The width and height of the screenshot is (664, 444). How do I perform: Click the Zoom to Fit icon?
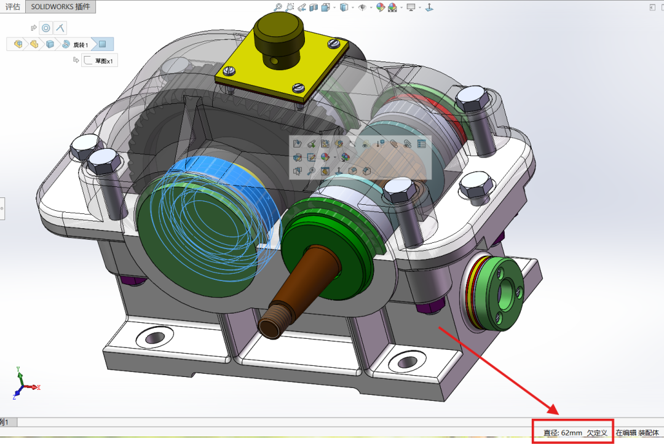click(278, 7)
